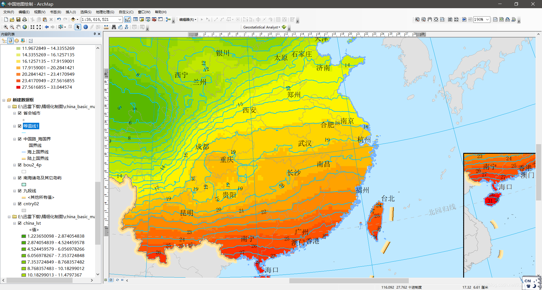Viewport: 542px width, 290px height.
Task: Create a new map document
Action: [6, 19]
